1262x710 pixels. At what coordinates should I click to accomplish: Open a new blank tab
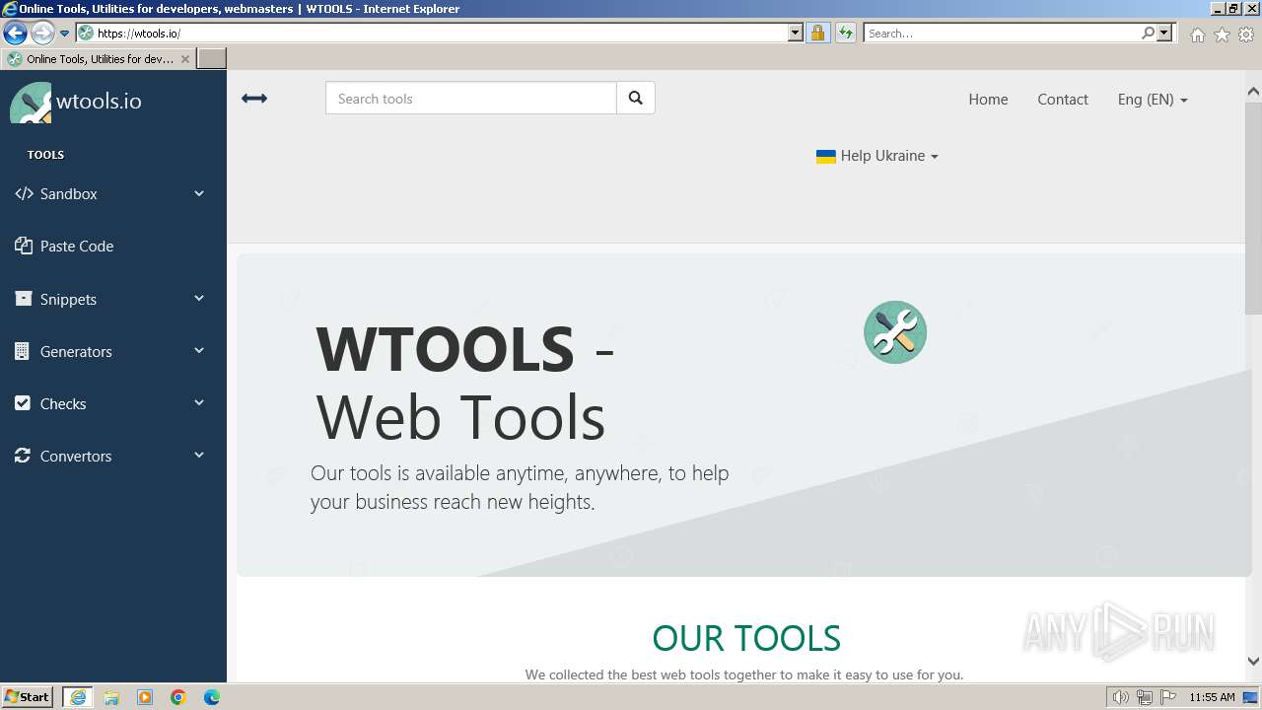click(x=212, y=59)
